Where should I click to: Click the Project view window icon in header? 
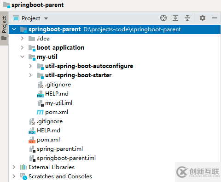point(16,18)
